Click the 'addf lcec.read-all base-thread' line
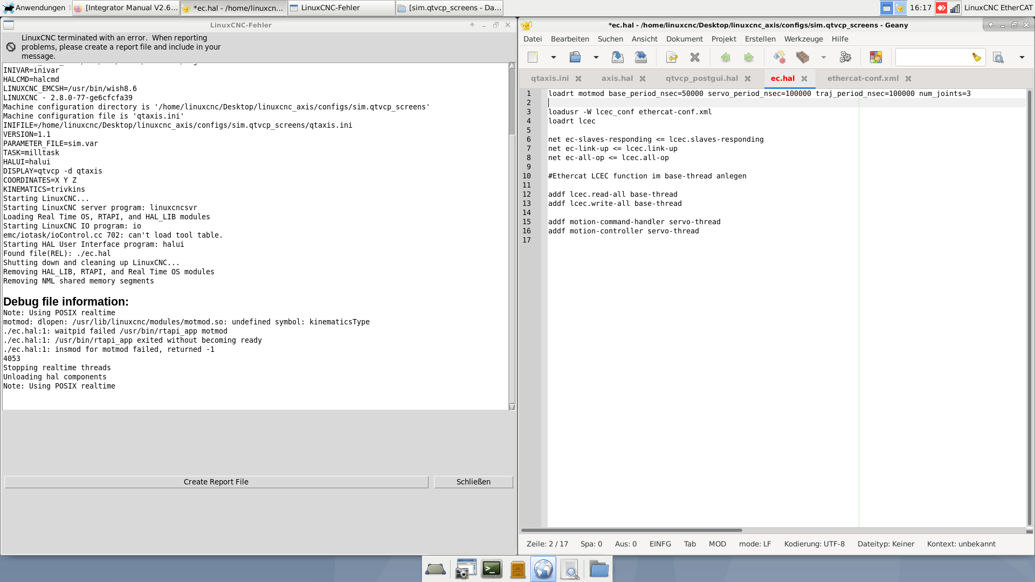The height and width of the screenshot is (582, 1035). click(x=613, y=195)
